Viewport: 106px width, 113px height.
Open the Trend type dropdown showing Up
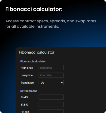click(51, 83)
